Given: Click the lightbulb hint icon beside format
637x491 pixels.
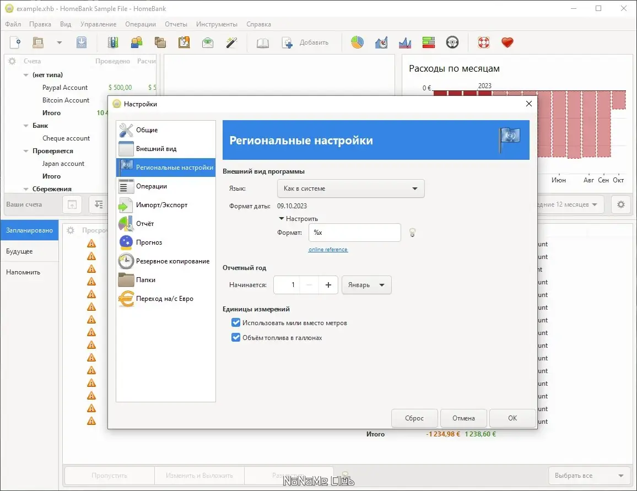Looking at the screenshot, I should pos(412,233).
